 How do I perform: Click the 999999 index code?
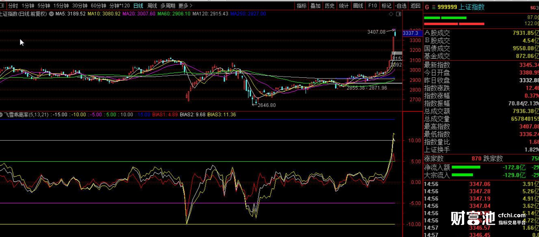[447, 7]
